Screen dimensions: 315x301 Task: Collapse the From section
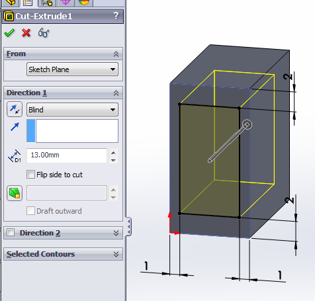pyautogui.click(x=116, y=54)
